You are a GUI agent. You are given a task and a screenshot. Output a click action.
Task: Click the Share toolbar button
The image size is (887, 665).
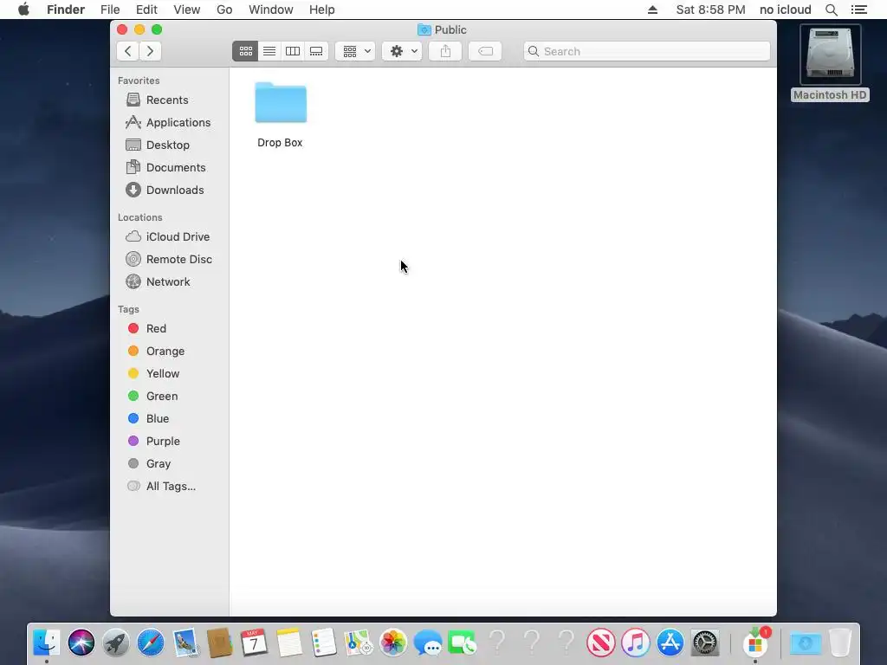(445, 51)
